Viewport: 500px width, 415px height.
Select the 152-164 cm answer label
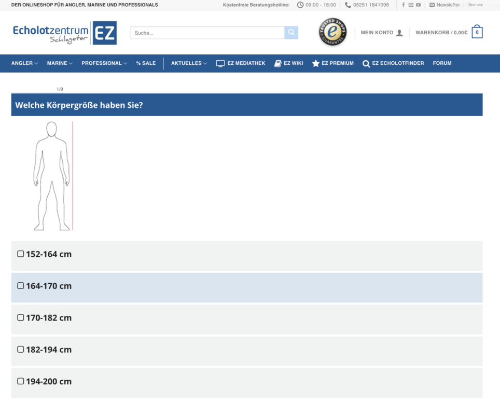point(49,254)
